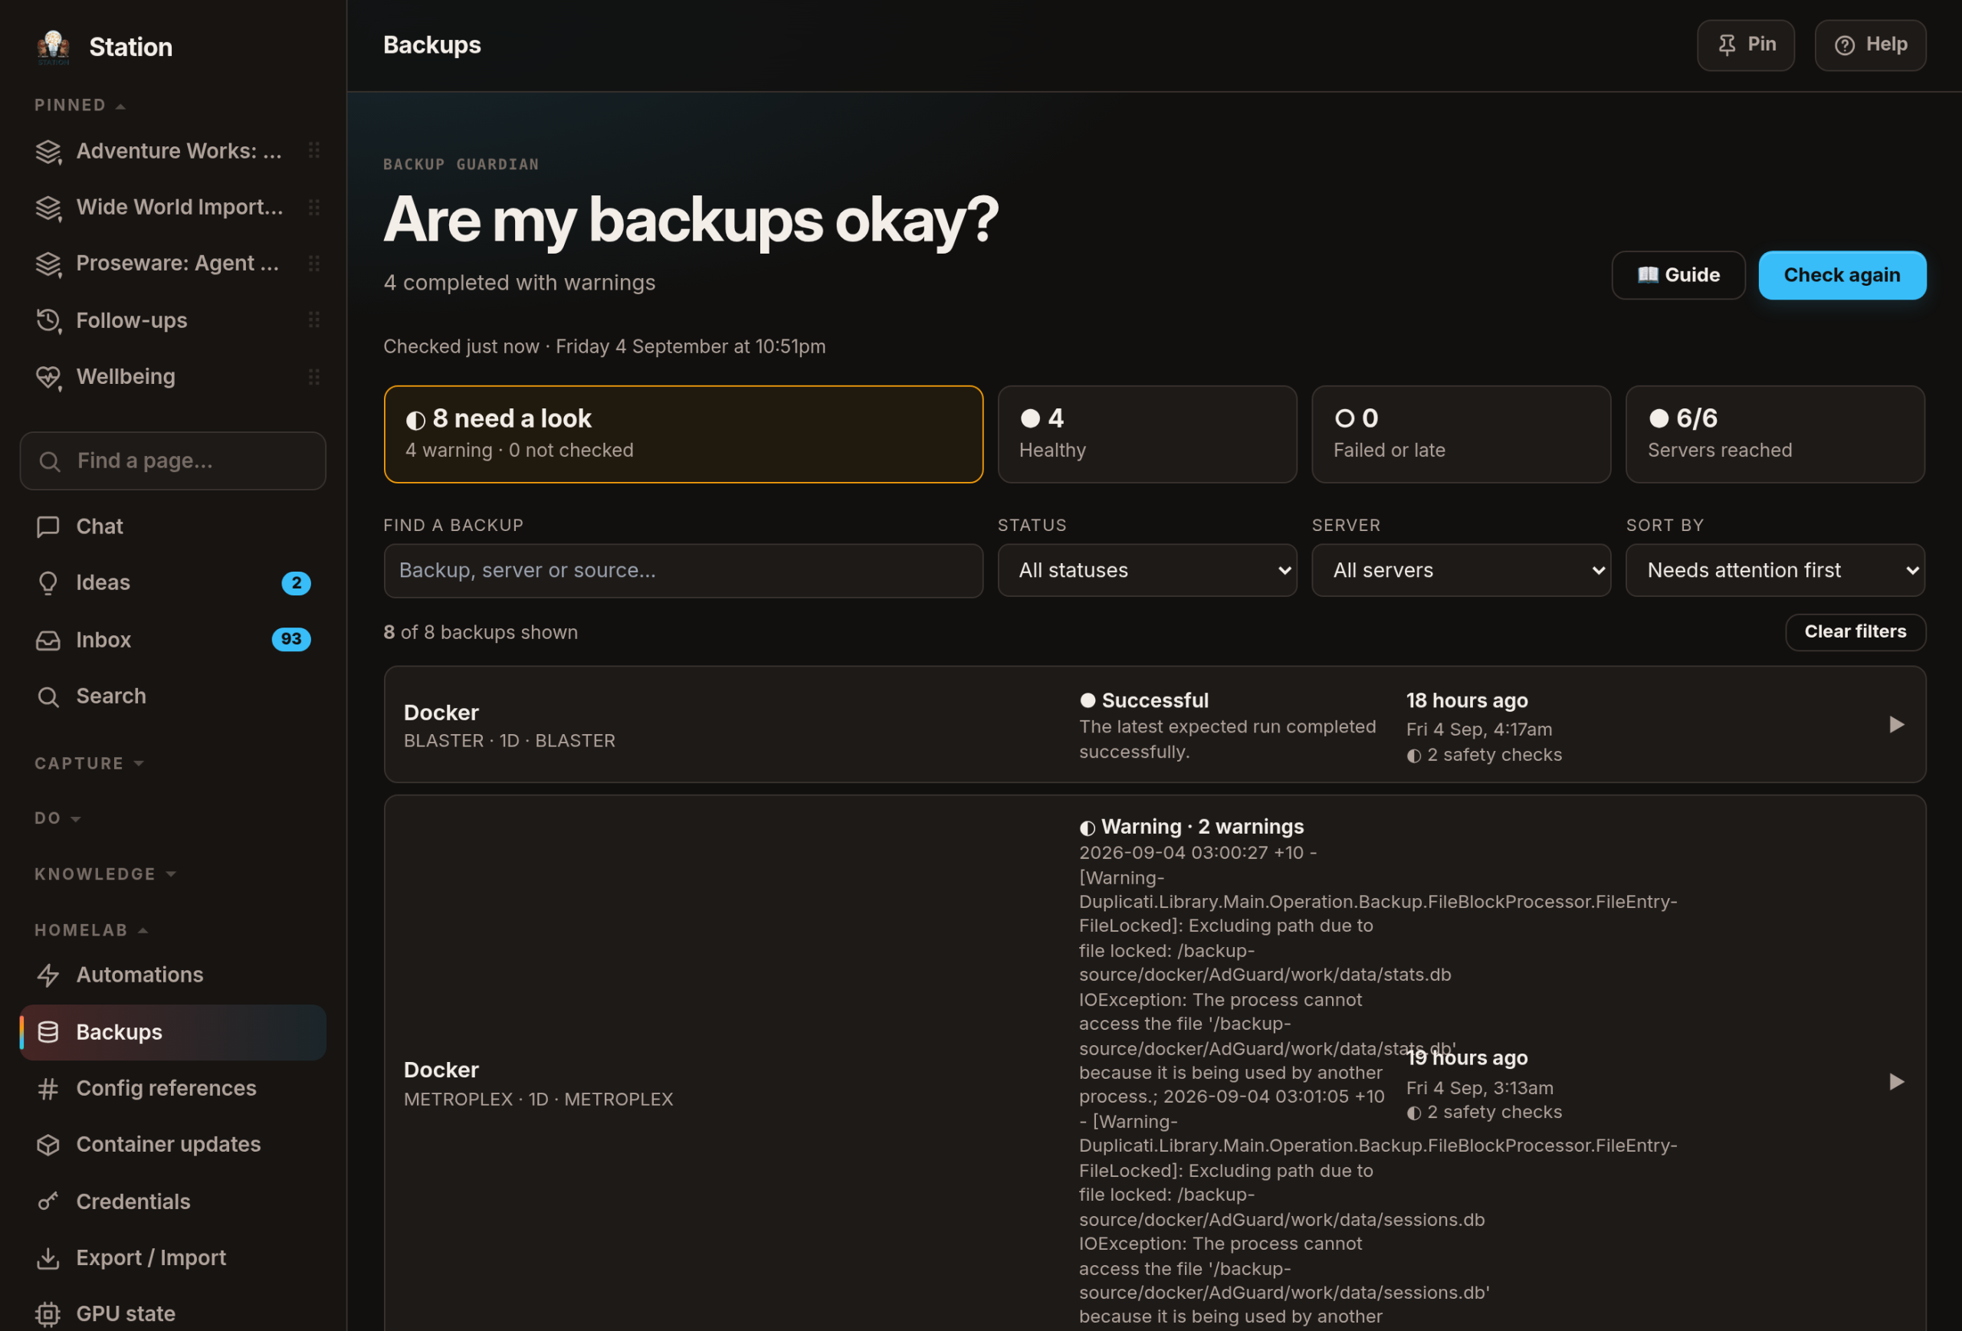Click the Search magnifier icon in sidebar
This screenshot has width=1962, height=1331.
tap(48, 697)
